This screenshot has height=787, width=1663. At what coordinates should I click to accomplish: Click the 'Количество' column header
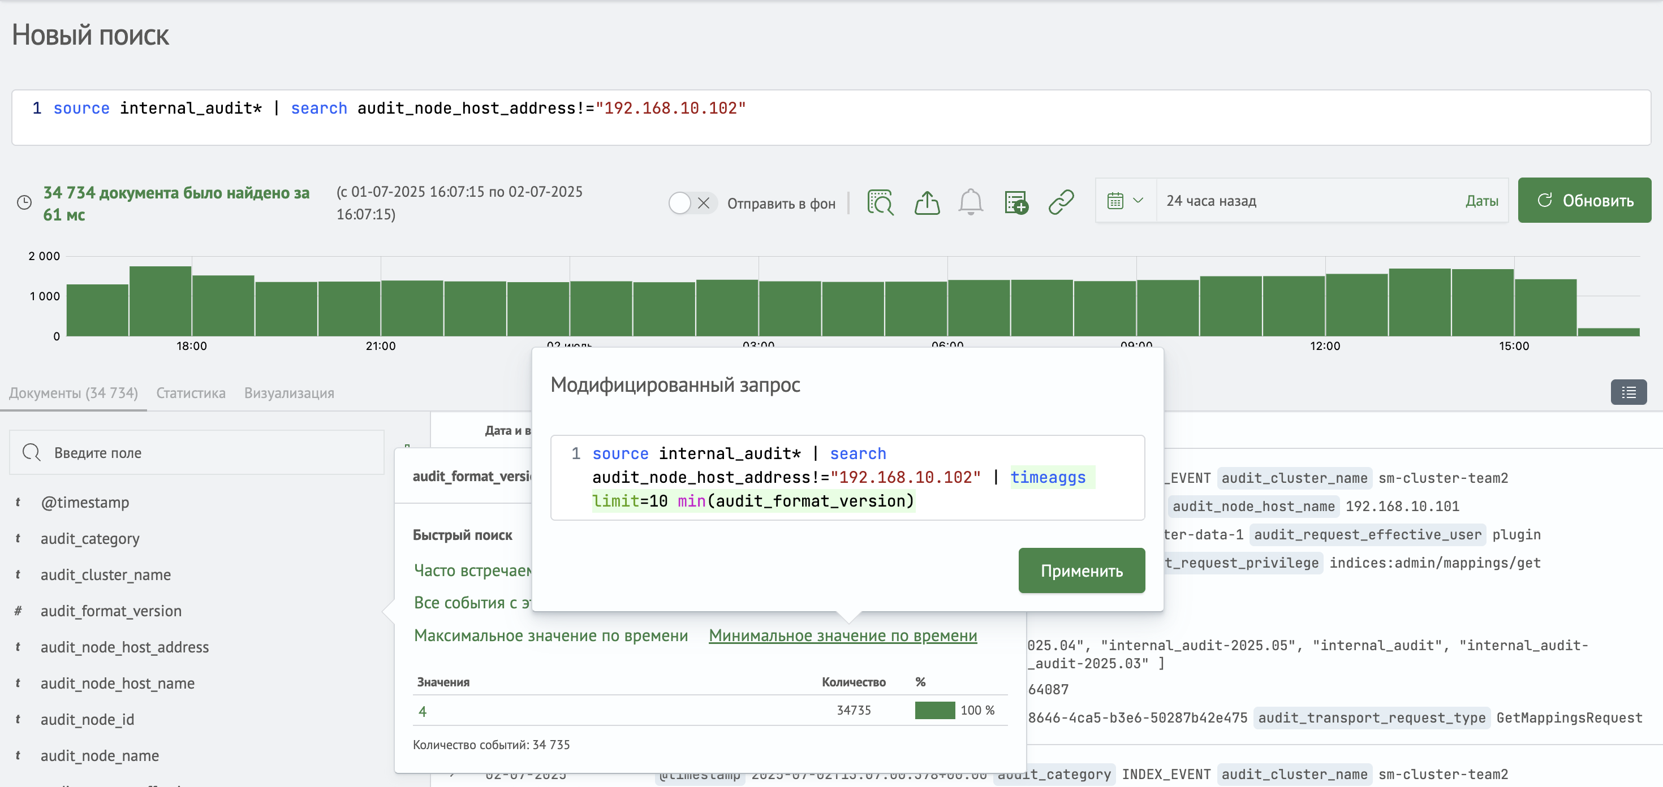pyautogui.click(x=854, y=682)
